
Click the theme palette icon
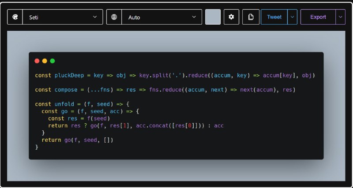pos(15,17)
